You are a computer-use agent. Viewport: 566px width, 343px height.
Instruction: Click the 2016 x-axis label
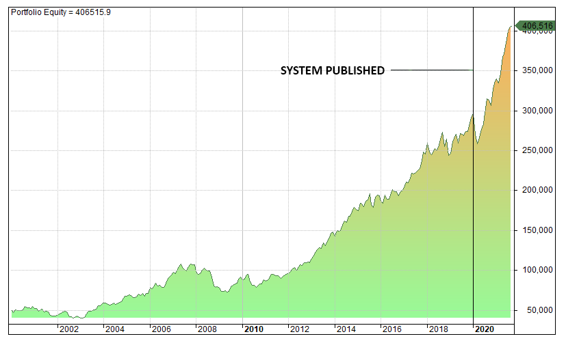click(392, 329)
